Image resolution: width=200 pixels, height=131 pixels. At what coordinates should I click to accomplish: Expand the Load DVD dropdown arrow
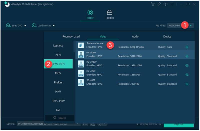[x=25, y=26]
